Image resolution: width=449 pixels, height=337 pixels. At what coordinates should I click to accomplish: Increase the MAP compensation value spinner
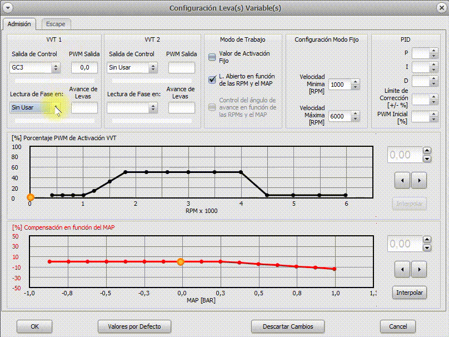(x=427, y=240)
